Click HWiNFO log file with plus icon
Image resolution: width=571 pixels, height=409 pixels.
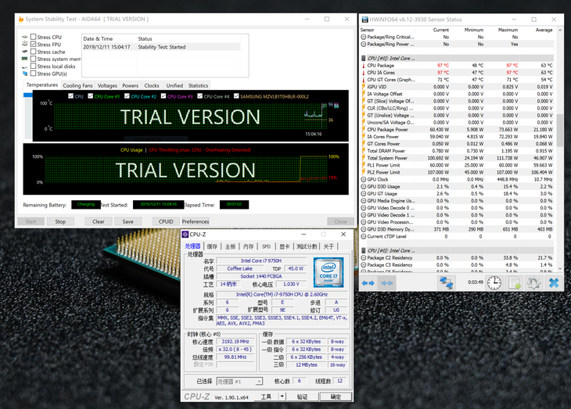(x=514, y=282)
